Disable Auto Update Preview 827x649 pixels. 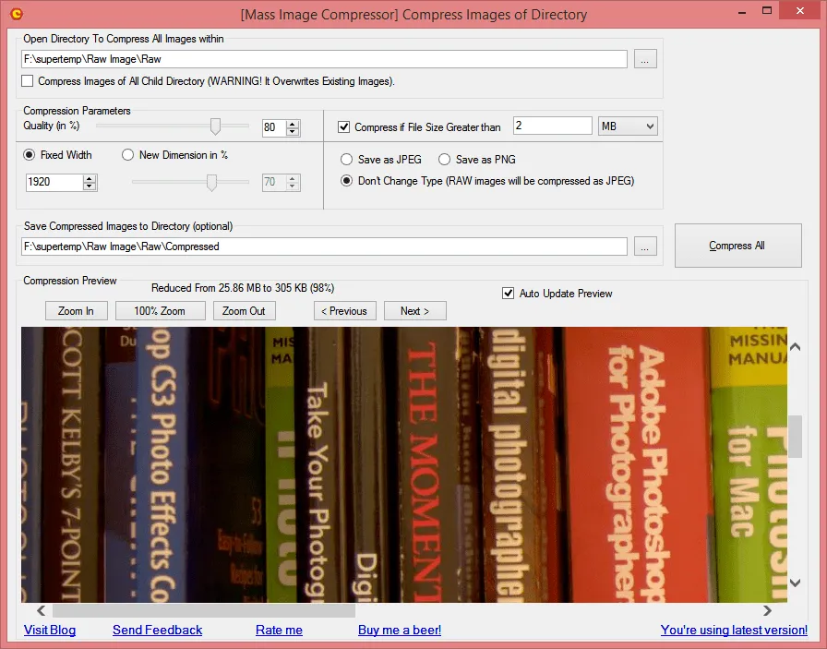509,294
